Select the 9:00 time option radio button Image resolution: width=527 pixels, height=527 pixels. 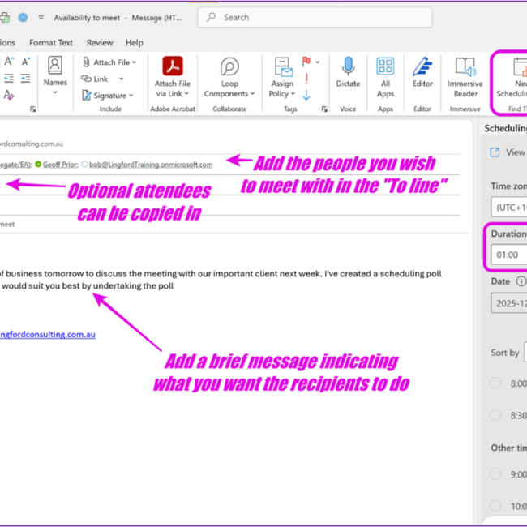point(495,474)
